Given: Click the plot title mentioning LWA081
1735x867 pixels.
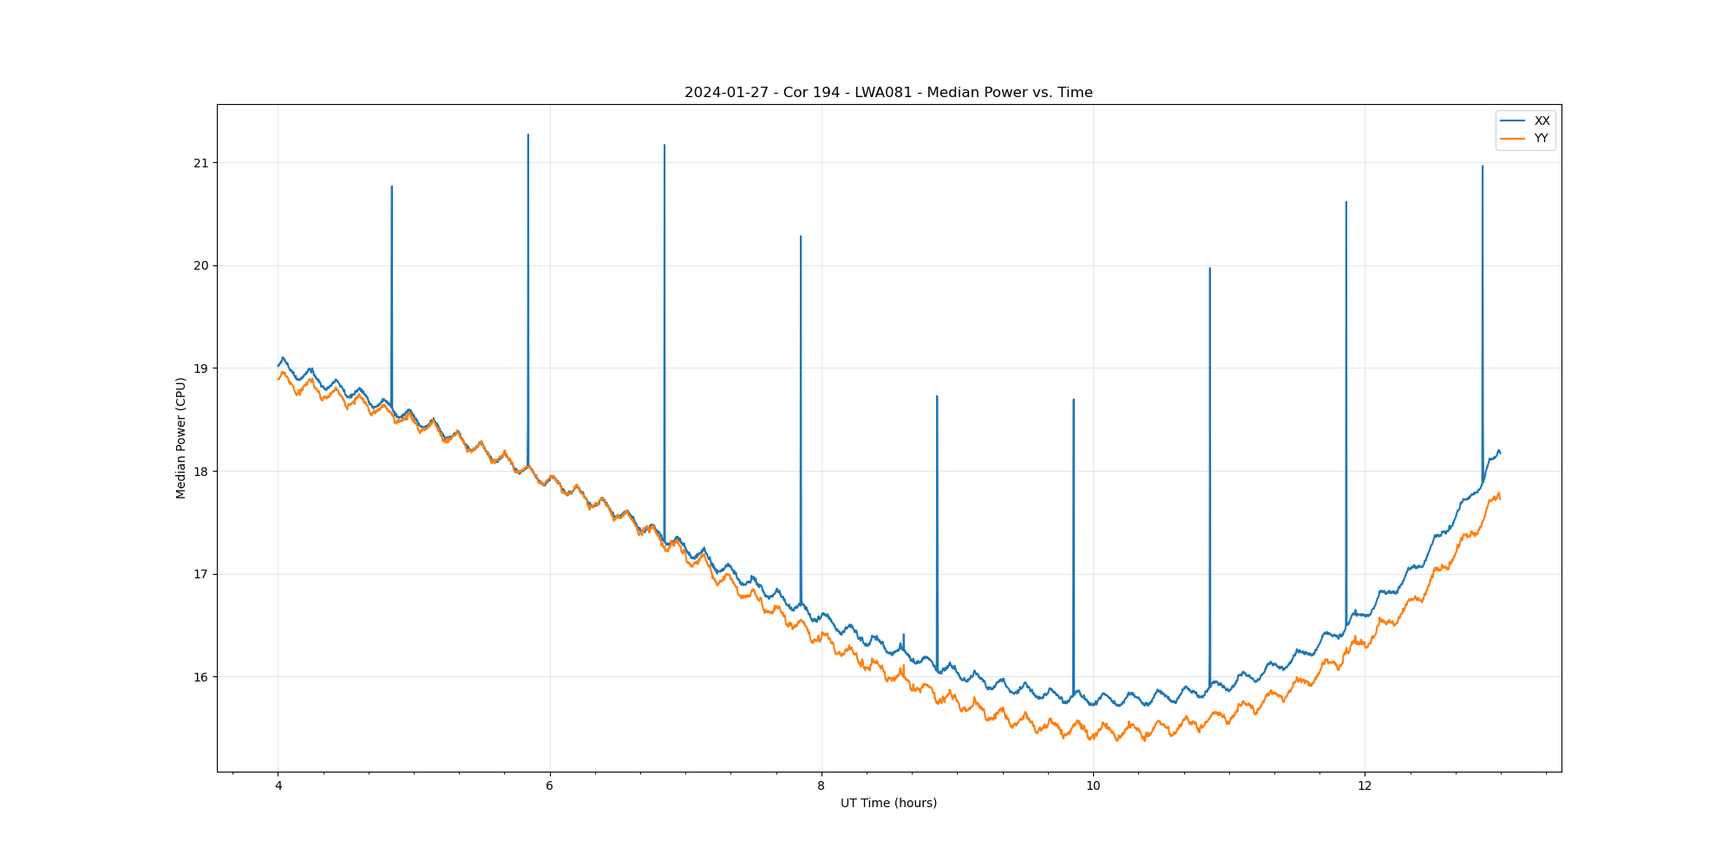Looking at the screenshot, I should 888,93.
